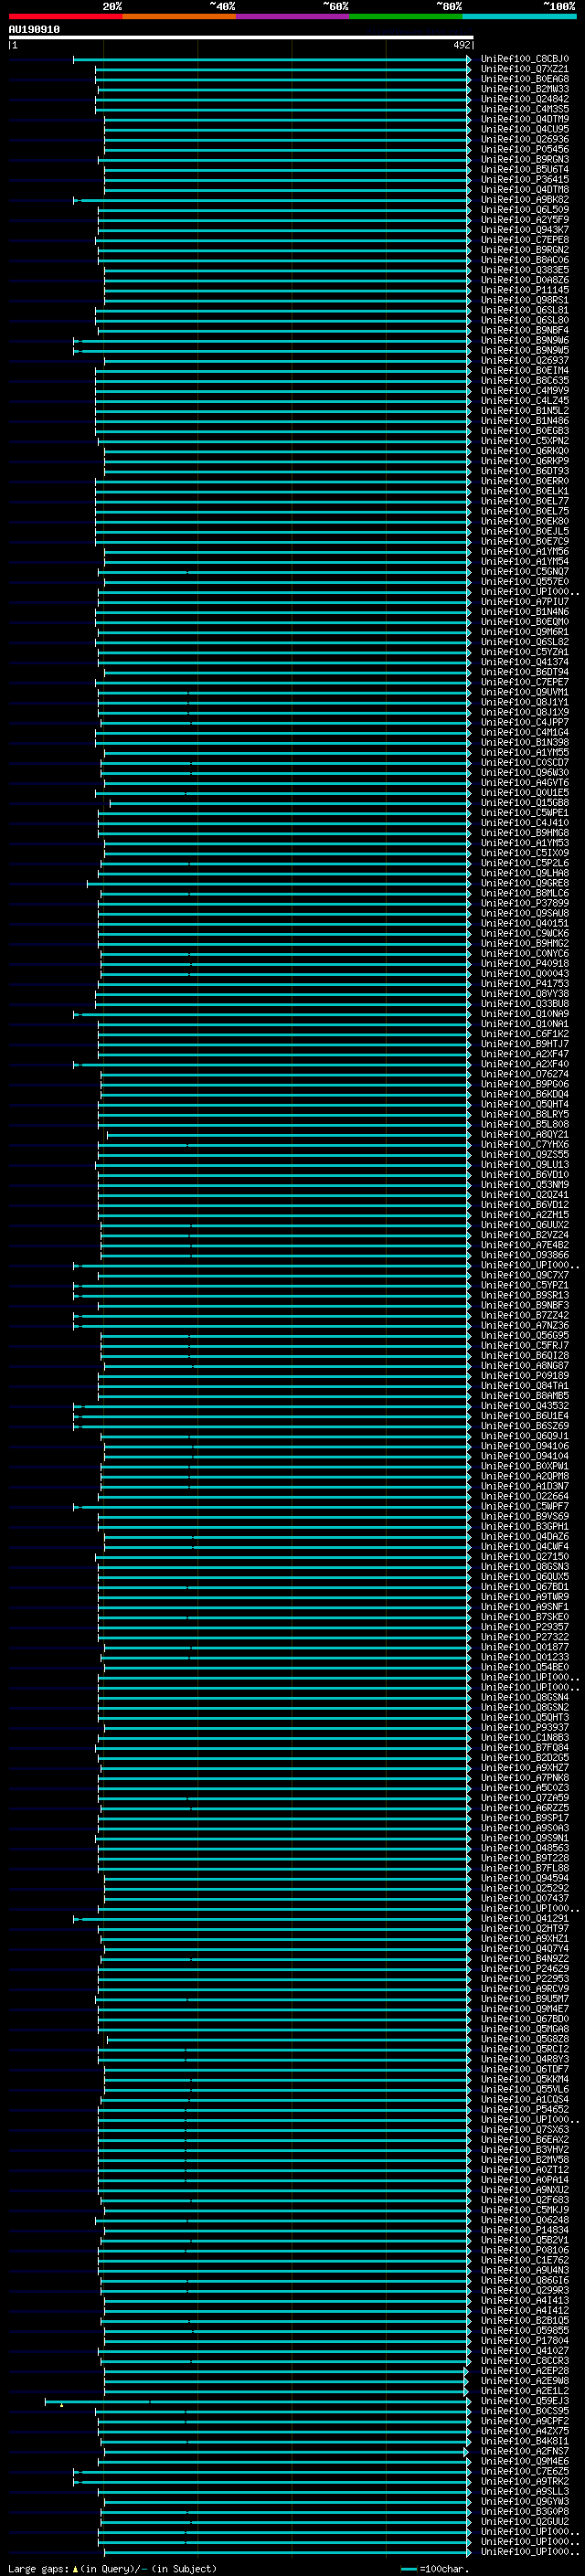585x2576 pixels.
Task: Open hit UniRef100_C8CBJ0
Action: [524, 59]
